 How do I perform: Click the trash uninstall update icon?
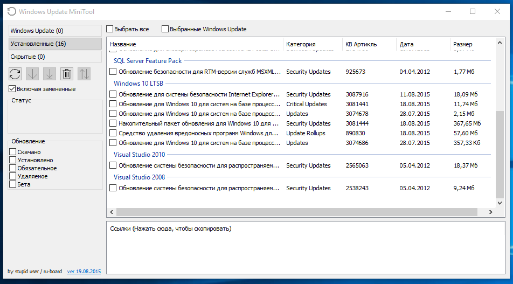pos(67,74)
